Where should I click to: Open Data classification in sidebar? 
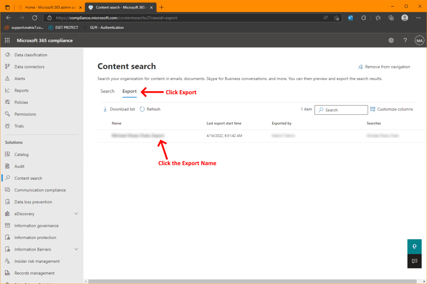click(31, 55)
